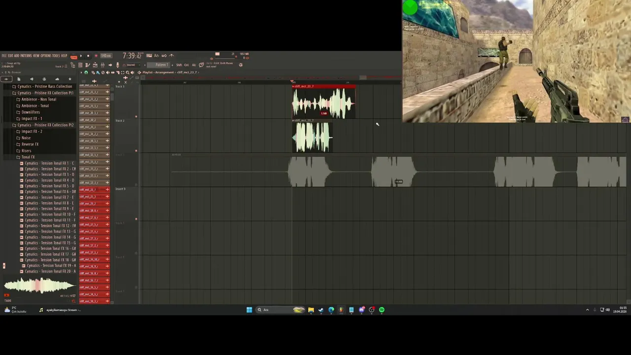Image resolution: width=631 pixels, height=355 pixels.
Task: Click the transport Play button
Action: [x=81, y=56]
